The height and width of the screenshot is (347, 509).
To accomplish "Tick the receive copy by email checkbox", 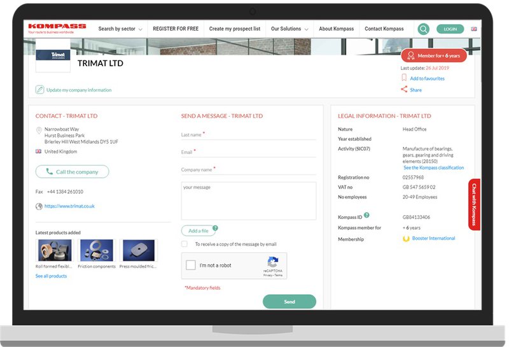I will click(185, 244).
